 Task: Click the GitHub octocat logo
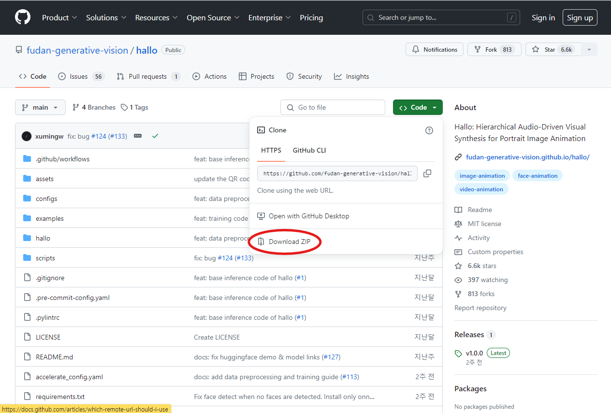(23, 17)
